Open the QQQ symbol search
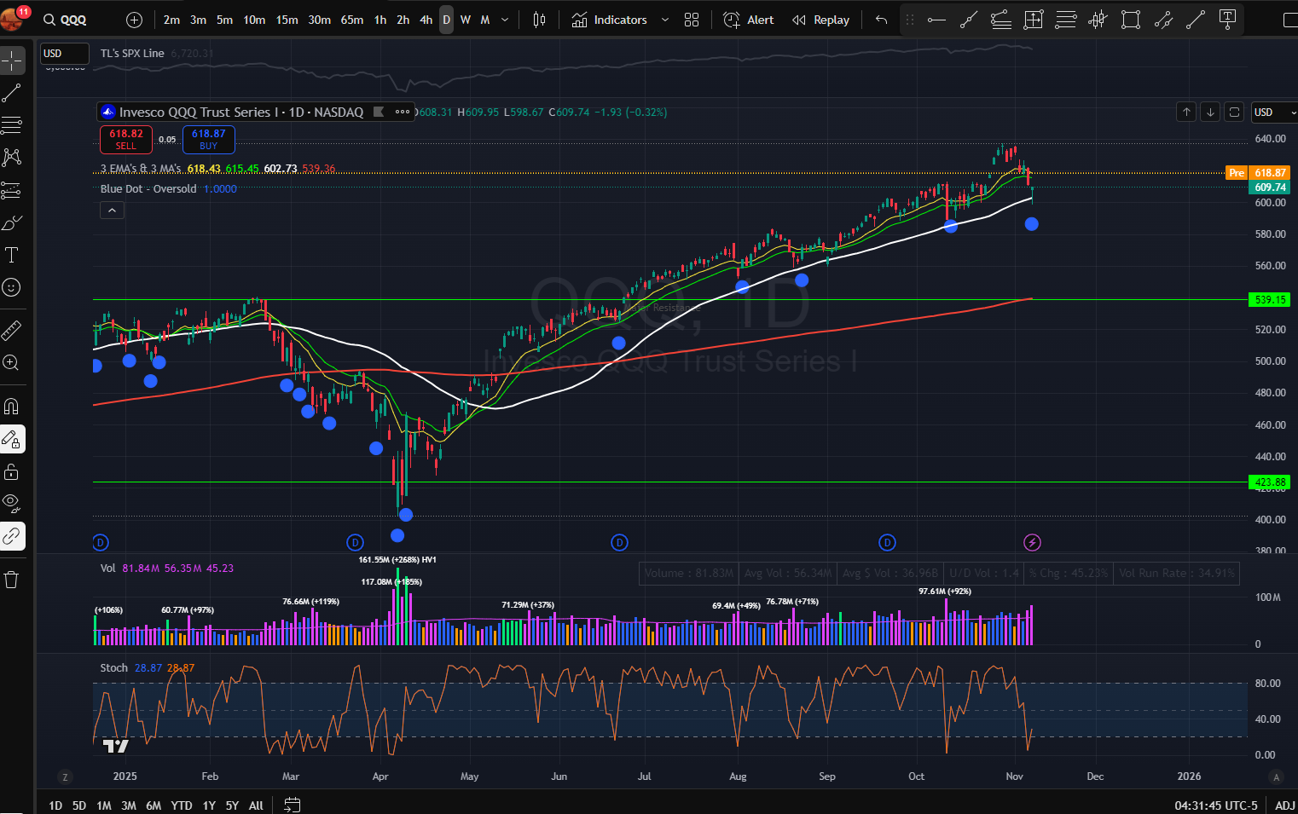The image size is (1298, 814). coord(66,20)
